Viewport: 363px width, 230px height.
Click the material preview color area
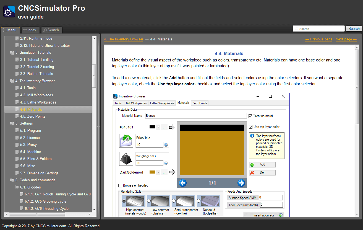(x=212, y=150)
